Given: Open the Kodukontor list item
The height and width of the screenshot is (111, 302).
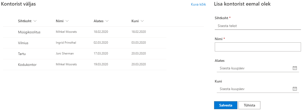Looking at the screenshot, I should pyautogui.click(x=27, y=65).
